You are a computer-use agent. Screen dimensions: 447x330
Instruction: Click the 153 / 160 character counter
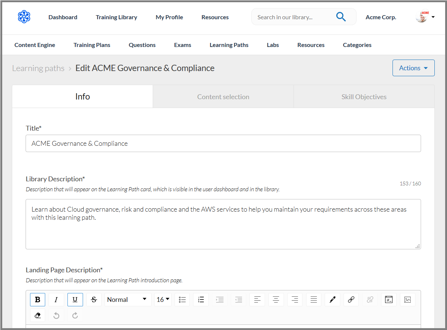point(410,183)
